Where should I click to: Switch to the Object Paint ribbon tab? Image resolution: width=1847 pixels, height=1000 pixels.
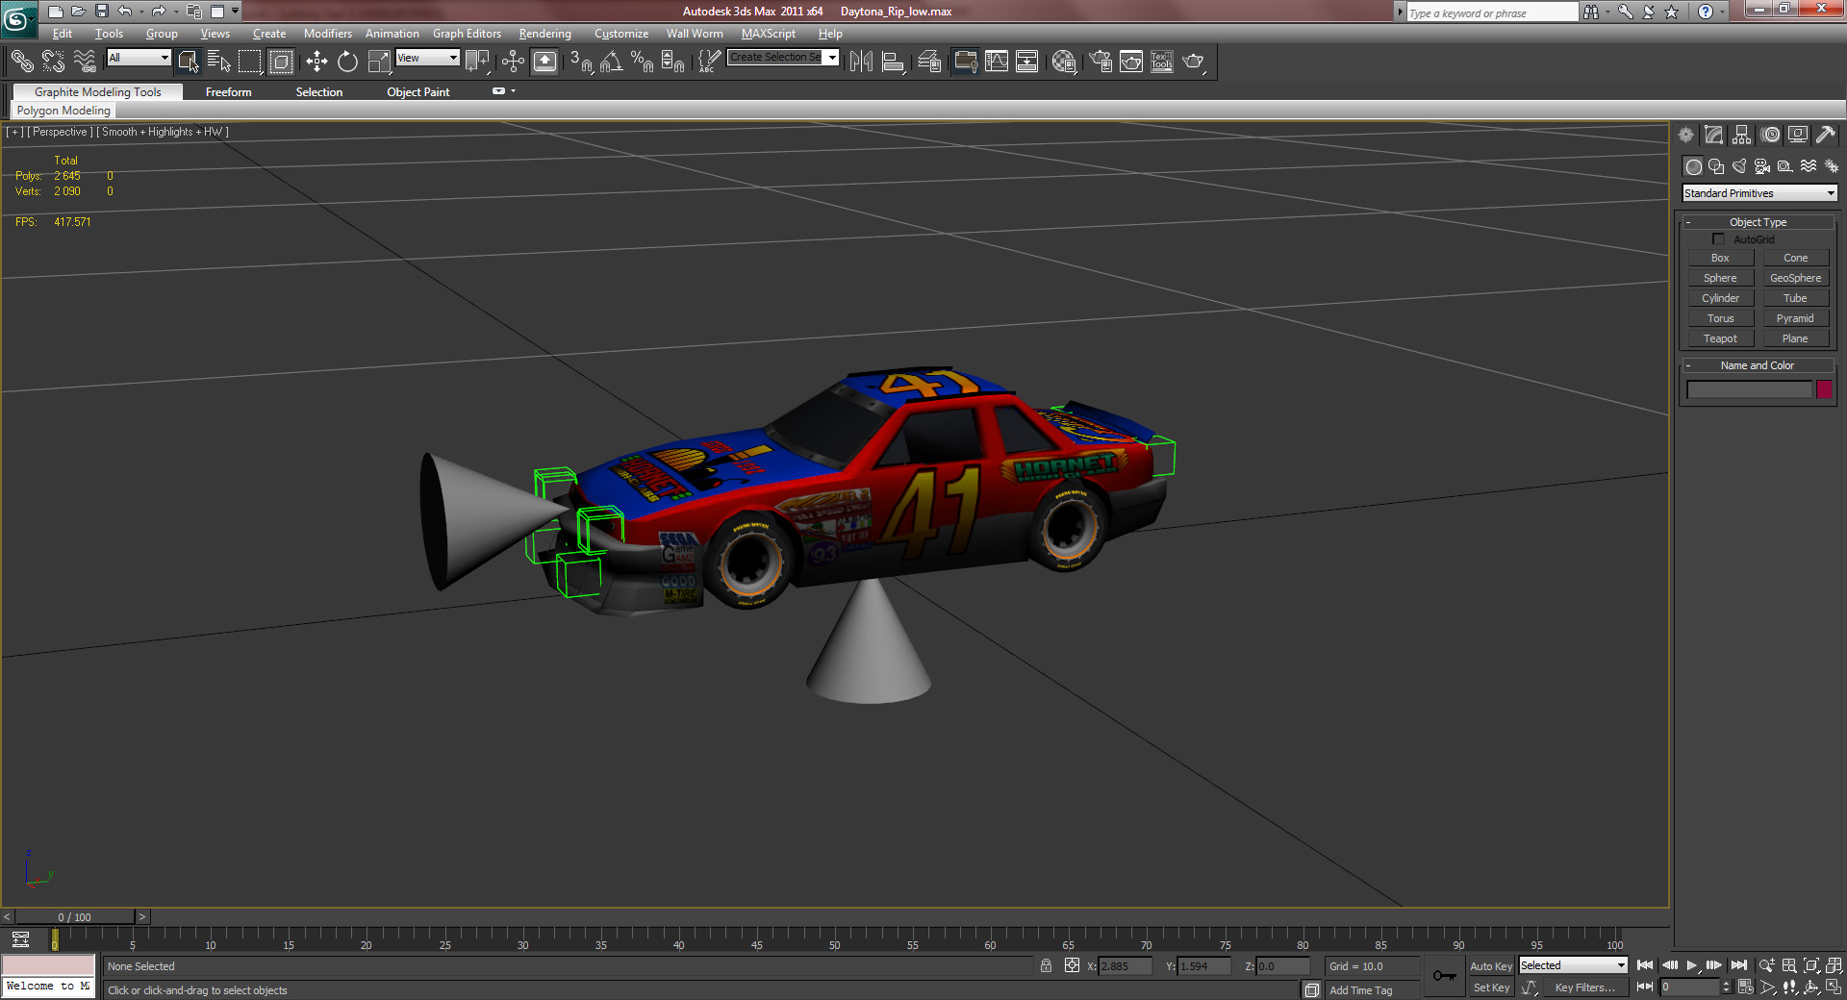click(417, 92)
